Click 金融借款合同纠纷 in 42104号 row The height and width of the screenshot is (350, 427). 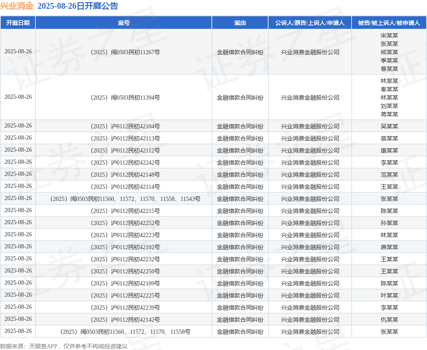240,126
